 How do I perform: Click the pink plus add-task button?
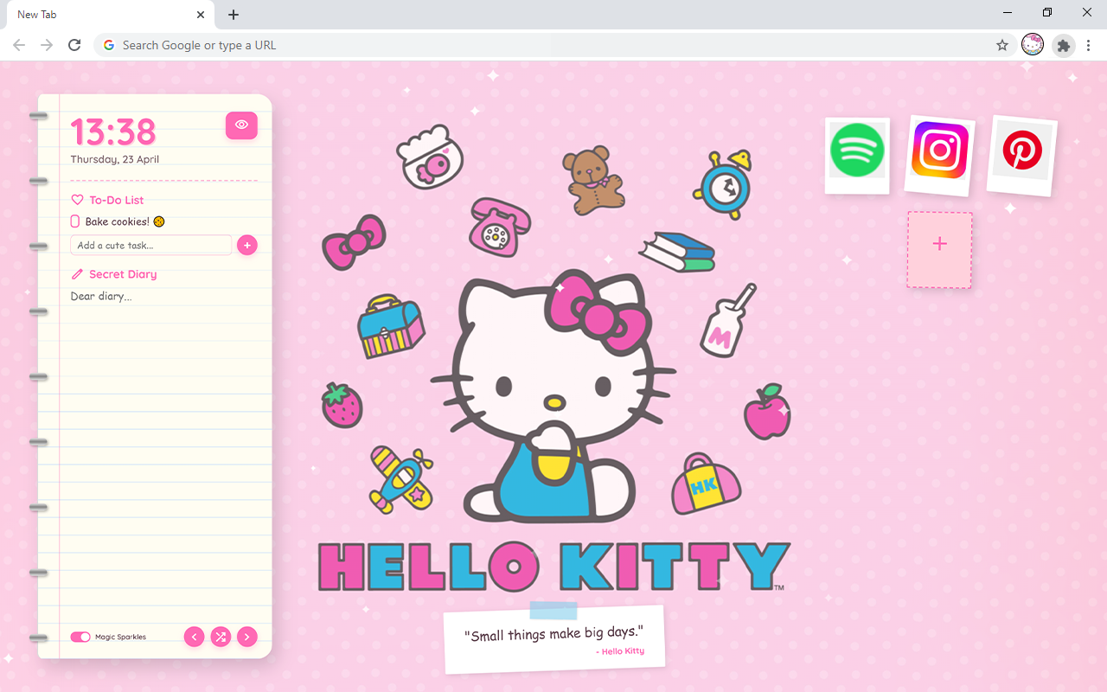coord(247,246)
